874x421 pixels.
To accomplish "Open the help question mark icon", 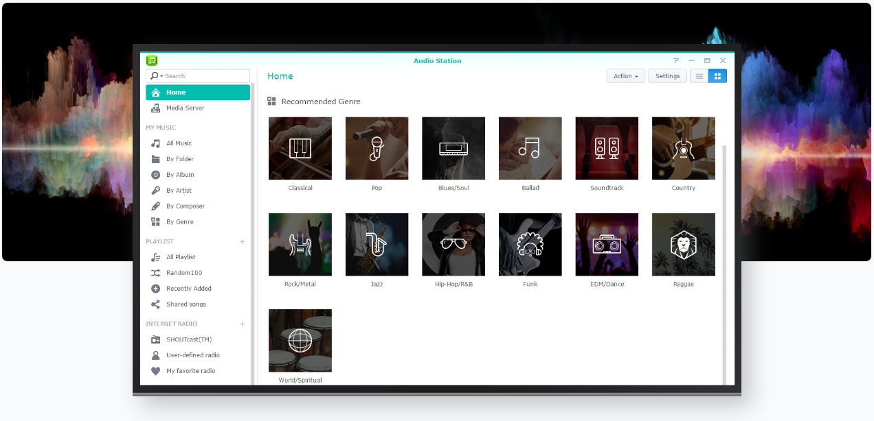I will [676, 60].
